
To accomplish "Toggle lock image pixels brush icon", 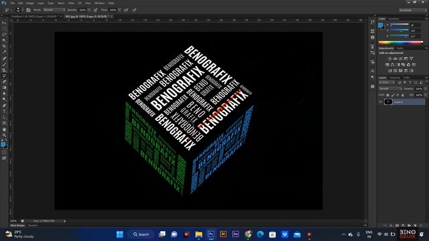I will coord(393,95).
